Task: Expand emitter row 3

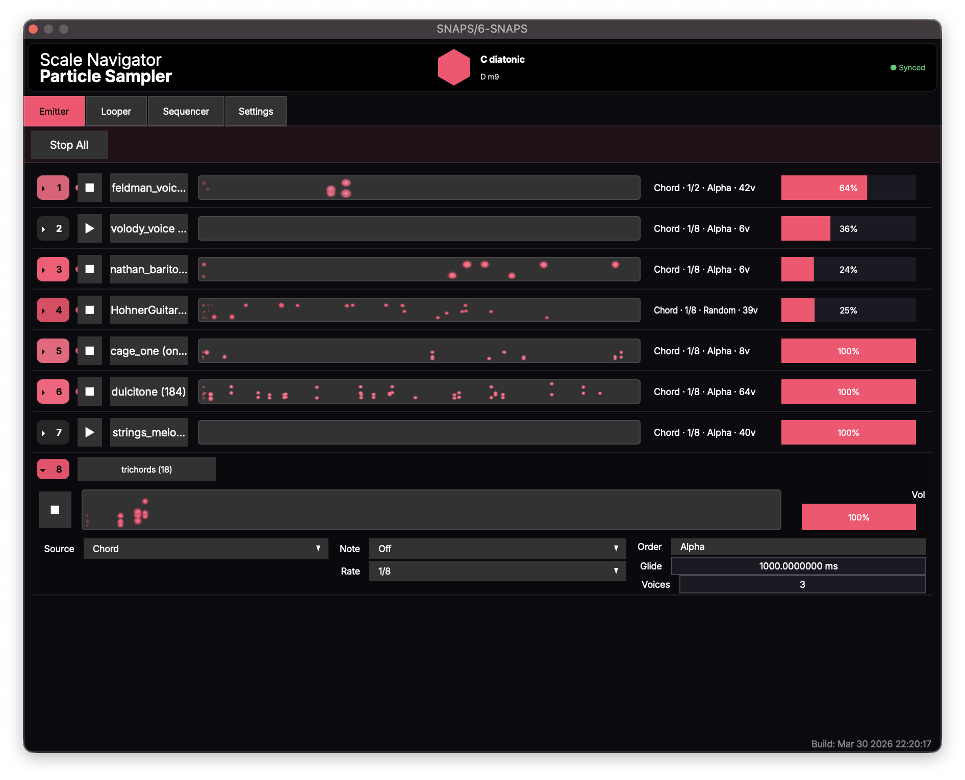Action: tap(53, 269)
